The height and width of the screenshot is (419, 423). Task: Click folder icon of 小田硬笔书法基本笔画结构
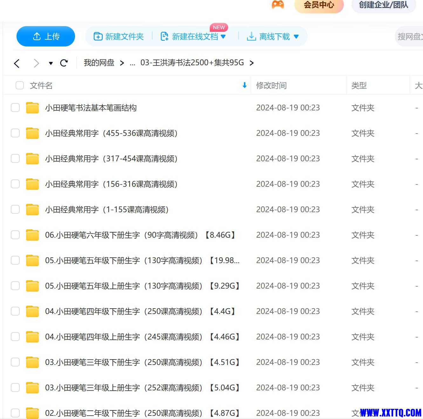click(32, 108)
